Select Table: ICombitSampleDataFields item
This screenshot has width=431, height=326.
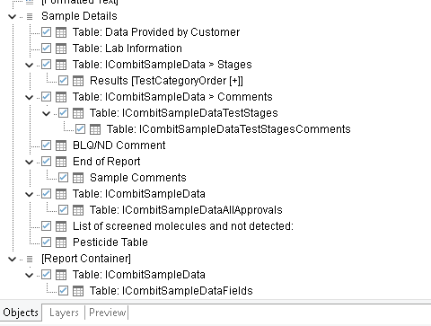[x=172, y=291]
